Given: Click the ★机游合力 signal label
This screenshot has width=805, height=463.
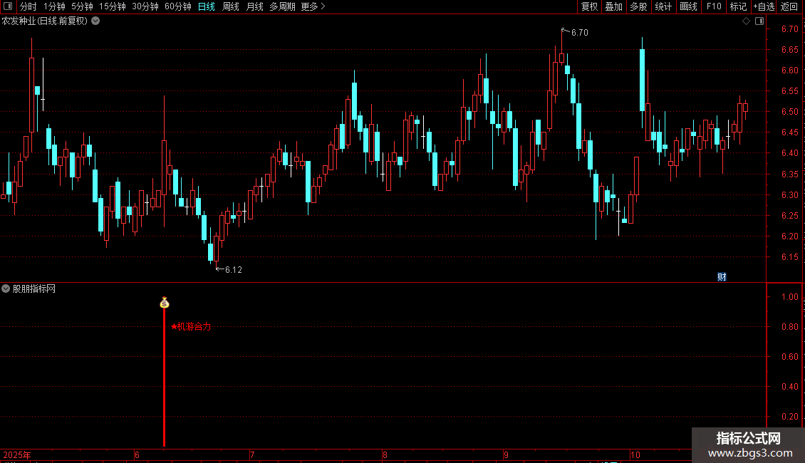Looking at the screenshot, I should tap(191, 326).
